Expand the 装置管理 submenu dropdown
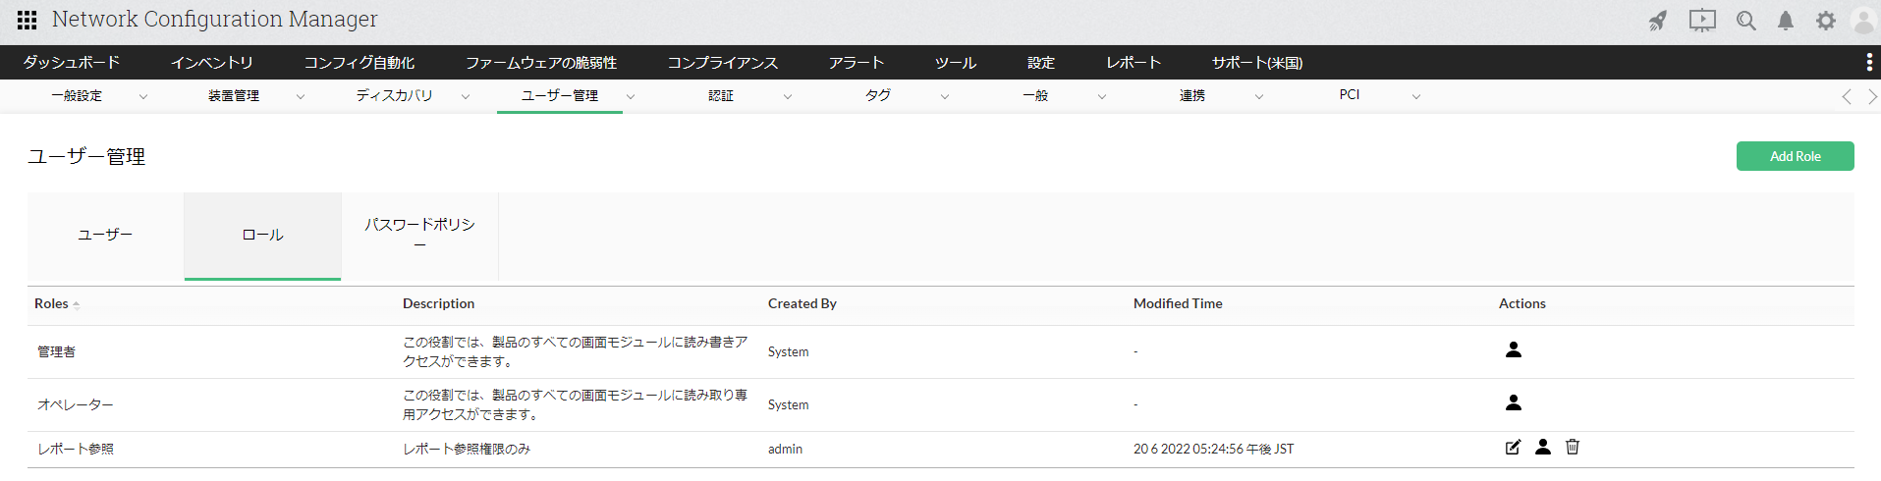The image size is (1881, 481). [x=301, y=96]
